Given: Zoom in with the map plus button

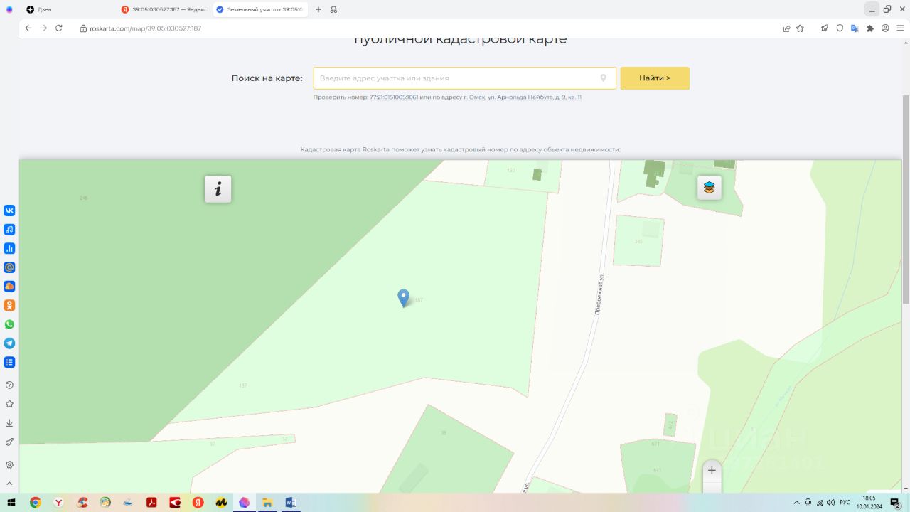Looking at the screenshot, I should pos(712,470).
